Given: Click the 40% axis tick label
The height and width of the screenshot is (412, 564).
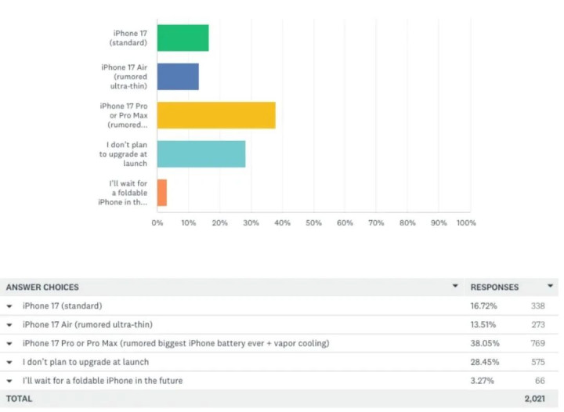Looking at the screenshot, I should point(282,223).
